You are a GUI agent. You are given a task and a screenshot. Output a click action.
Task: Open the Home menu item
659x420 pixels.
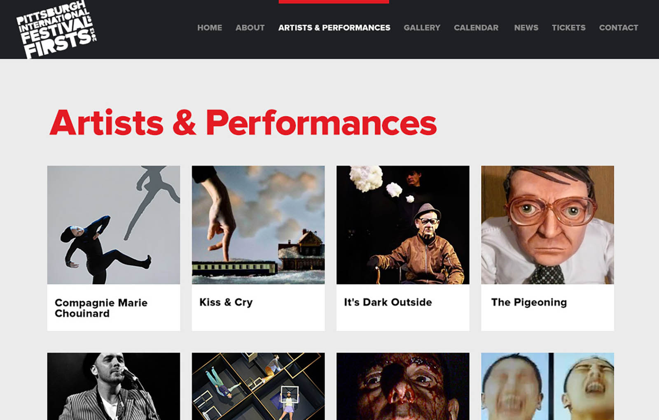[x=210, y=28]
